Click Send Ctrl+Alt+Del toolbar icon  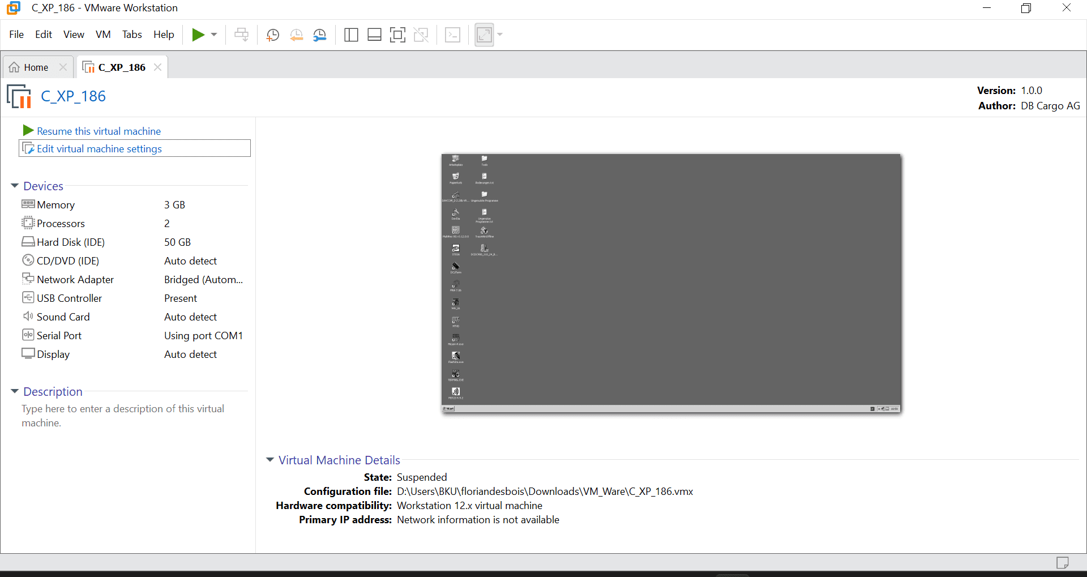[x=241, y=35]
